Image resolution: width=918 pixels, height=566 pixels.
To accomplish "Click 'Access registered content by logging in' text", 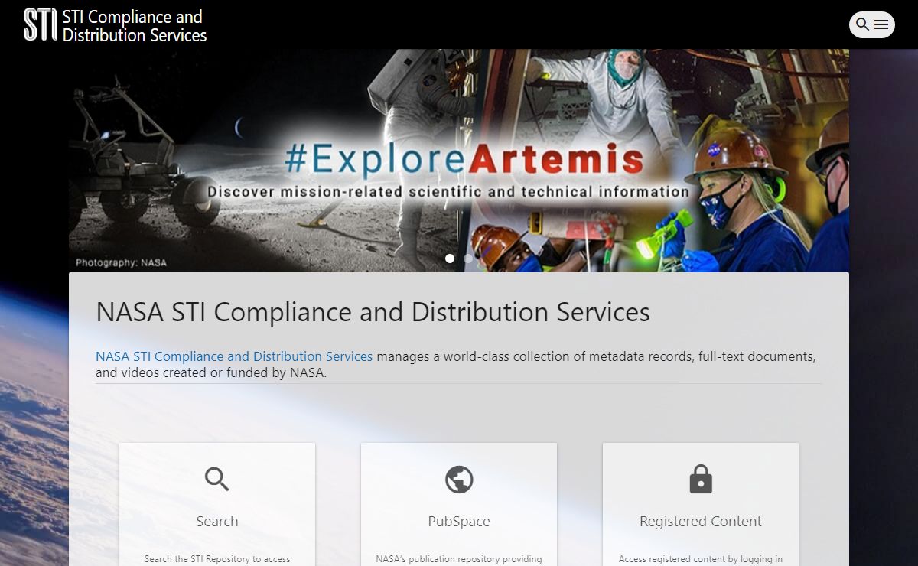I will pos(701,559).
